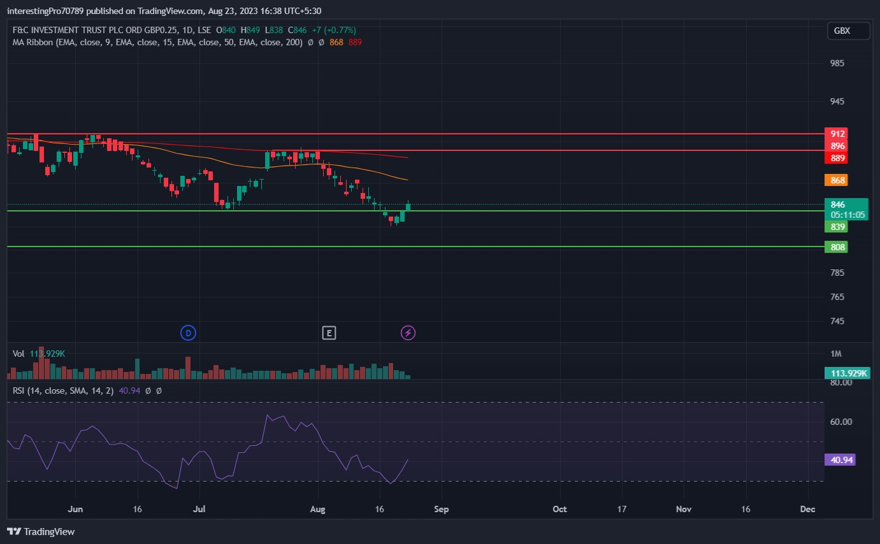Click the volume 113.929K axis label
880x544 pixels.
coord(848,373)
